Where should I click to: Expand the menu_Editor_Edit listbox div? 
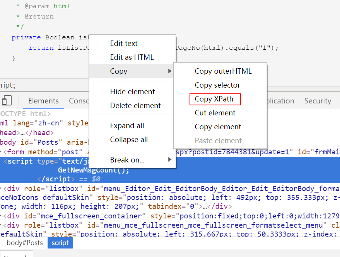(1, 188)
